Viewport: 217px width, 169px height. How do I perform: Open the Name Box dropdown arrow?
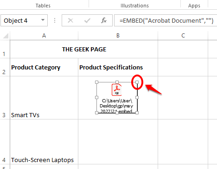(43, 20)
